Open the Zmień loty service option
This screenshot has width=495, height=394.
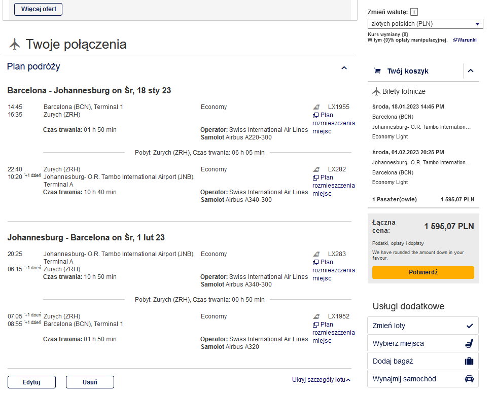click(423, 326)
